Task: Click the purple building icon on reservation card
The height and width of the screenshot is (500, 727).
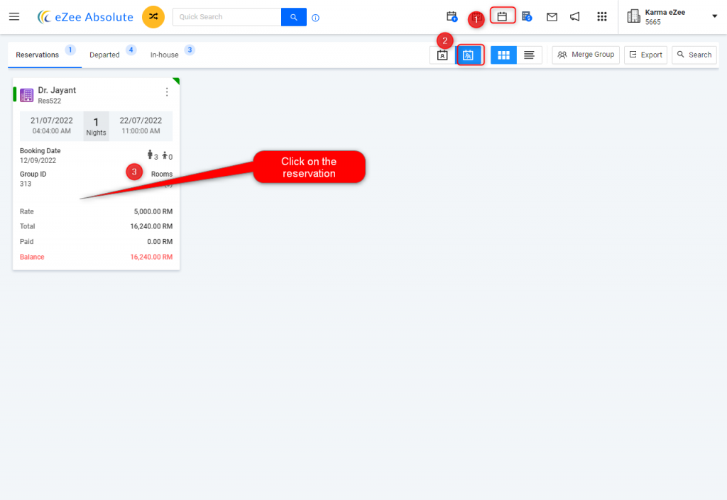Action: click(26, 95)
